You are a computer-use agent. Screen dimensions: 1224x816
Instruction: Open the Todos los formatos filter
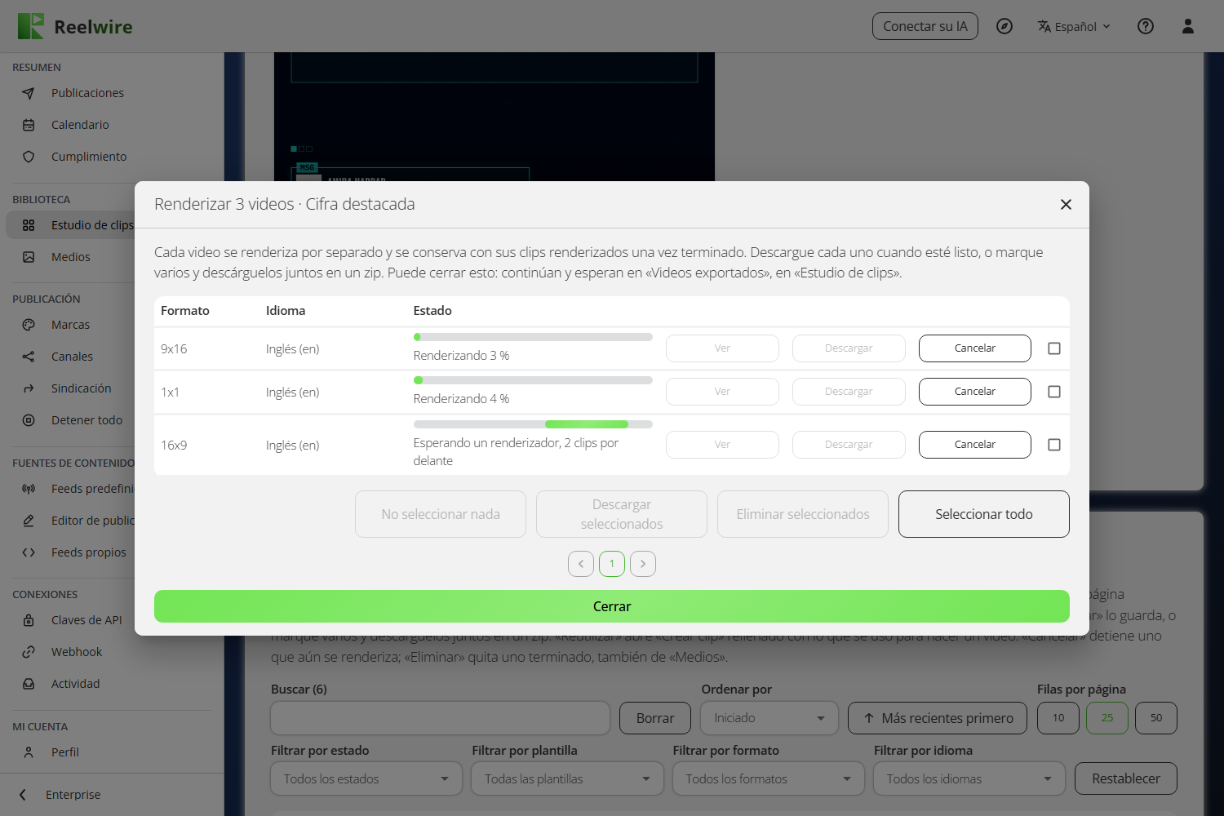pyautogui.click(x=768, y=779)
